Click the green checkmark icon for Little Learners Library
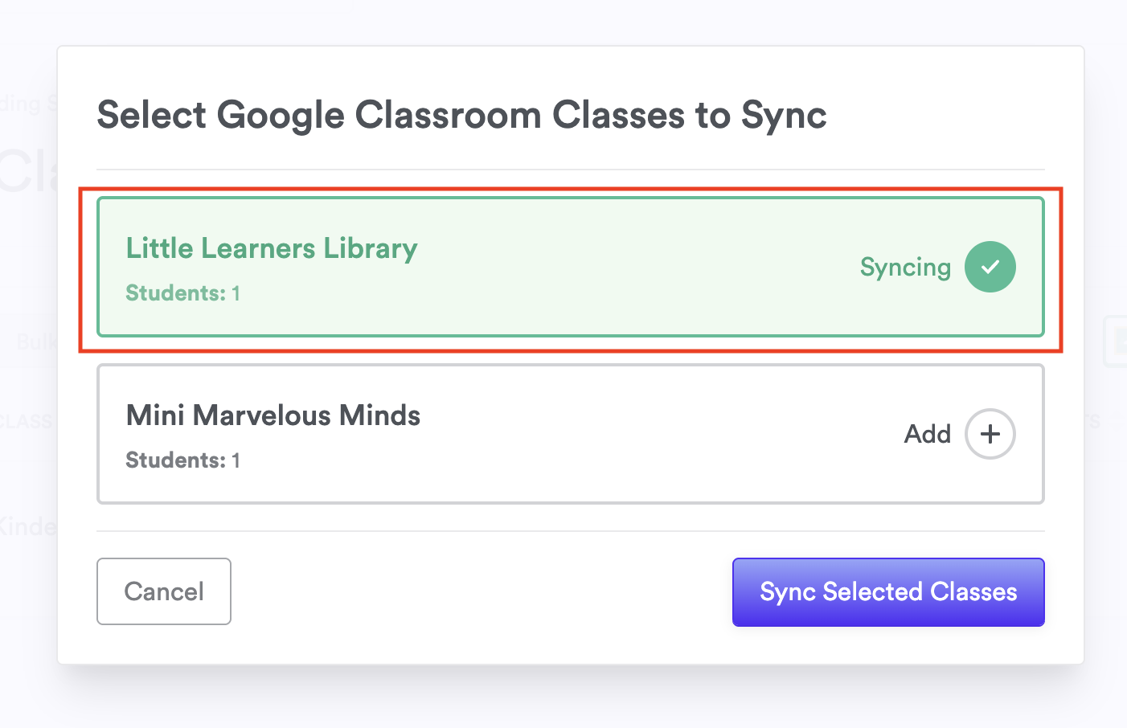The image size is (1127, 728). 990,267
